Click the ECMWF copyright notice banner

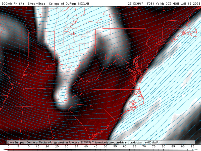coord(101,142)
